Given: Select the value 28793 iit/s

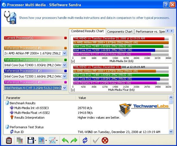Looking at the screenshot, I should (x=85, y=108).
